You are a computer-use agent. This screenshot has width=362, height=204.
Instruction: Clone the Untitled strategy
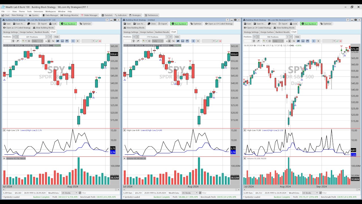point(152,24)
